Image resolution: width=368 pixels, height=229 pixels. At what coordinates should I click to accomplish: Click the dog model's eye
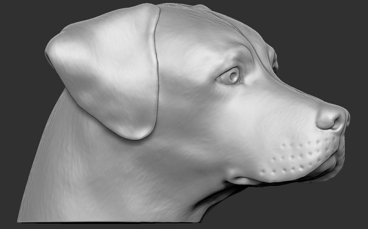(229, 76)
